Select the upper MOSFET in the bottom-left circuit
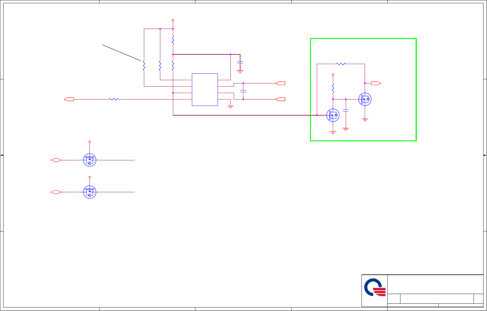 (x=90, y=160)
